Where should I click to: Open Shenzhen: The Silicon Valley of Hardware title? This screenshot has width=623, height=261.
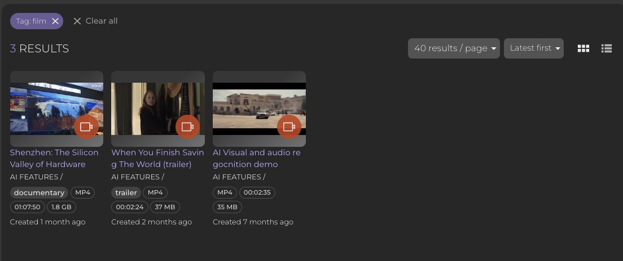[x=54, y=158]
